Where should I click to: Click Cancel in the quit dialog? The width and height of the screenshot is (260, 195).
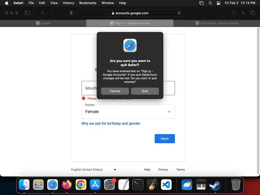115,91
